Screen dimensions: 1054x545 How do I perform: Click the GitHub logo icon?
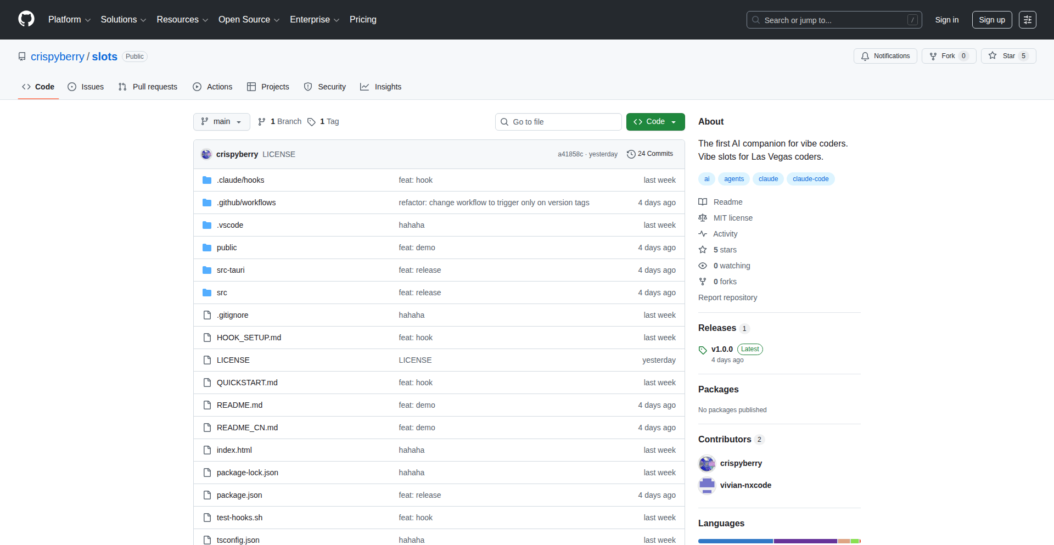pos(26,19)
